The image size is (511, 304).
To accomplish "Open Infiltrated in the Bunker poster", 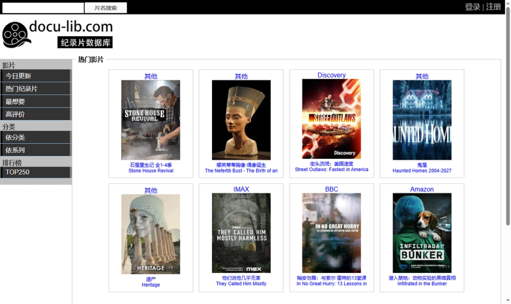I will (x=422, y=233).
